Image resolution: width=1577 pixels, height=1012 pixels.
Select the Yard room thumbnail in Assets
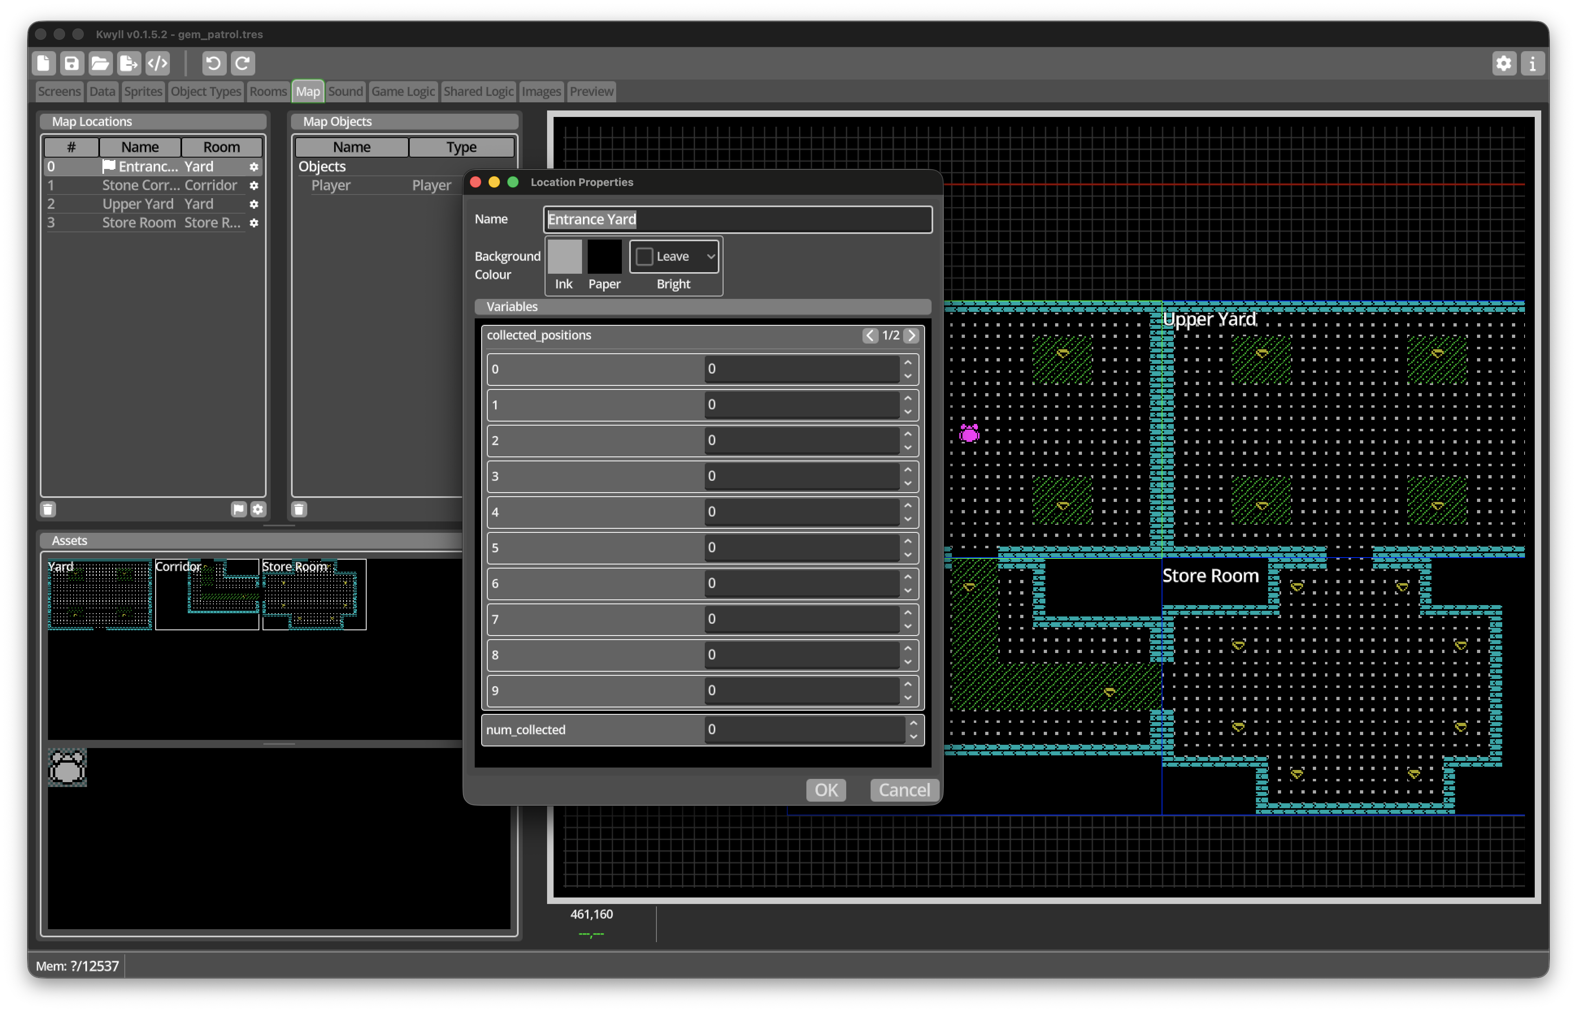[100, 594]
